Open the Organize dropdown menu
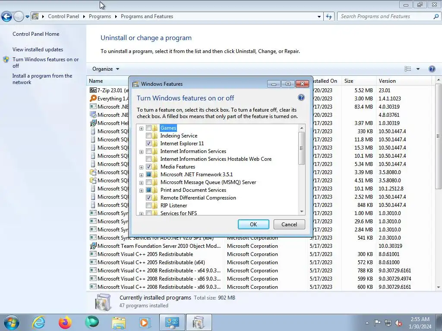 [106, 69]
